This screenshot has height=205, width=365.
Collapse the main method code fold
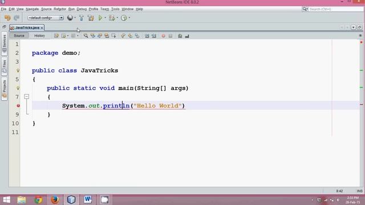(x=27, y=96)
